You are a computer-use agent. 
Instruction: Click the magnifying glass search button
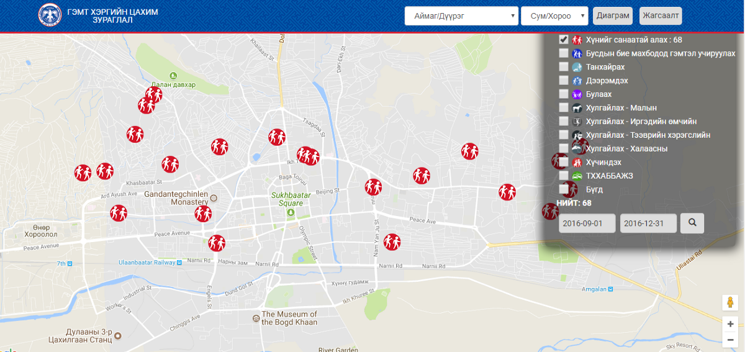pyautogui.click(x=692, y=223)
